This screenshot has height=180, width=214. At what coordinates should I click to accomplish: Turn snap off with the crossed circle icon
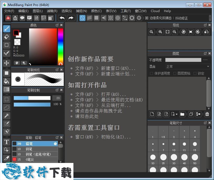point(82,18)
